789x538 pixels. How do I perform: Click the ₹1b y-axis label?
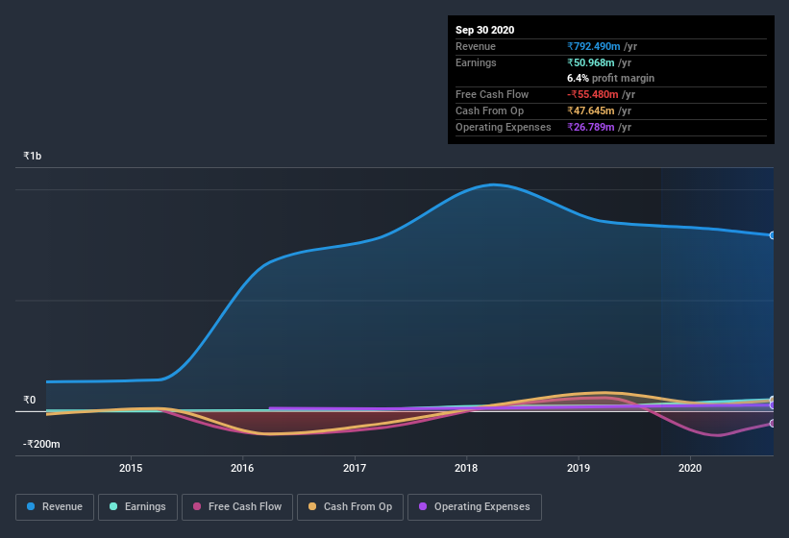click(x=33, y=156)
